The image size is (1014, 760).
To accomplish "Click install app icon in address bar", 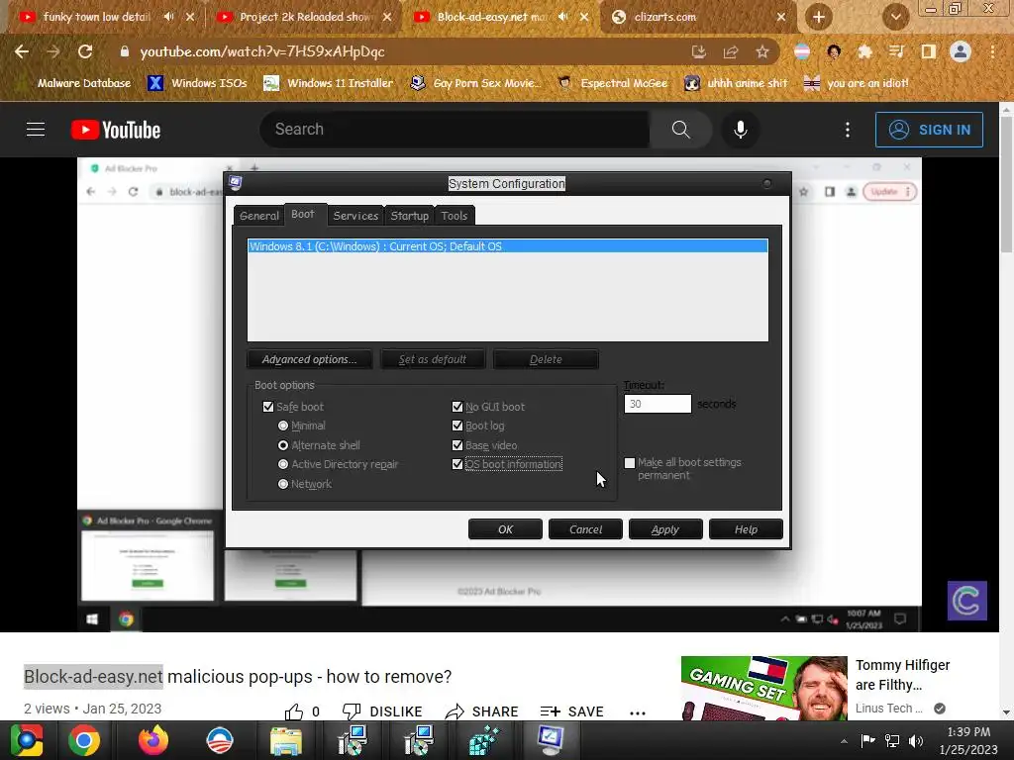I will click(698, 51).
